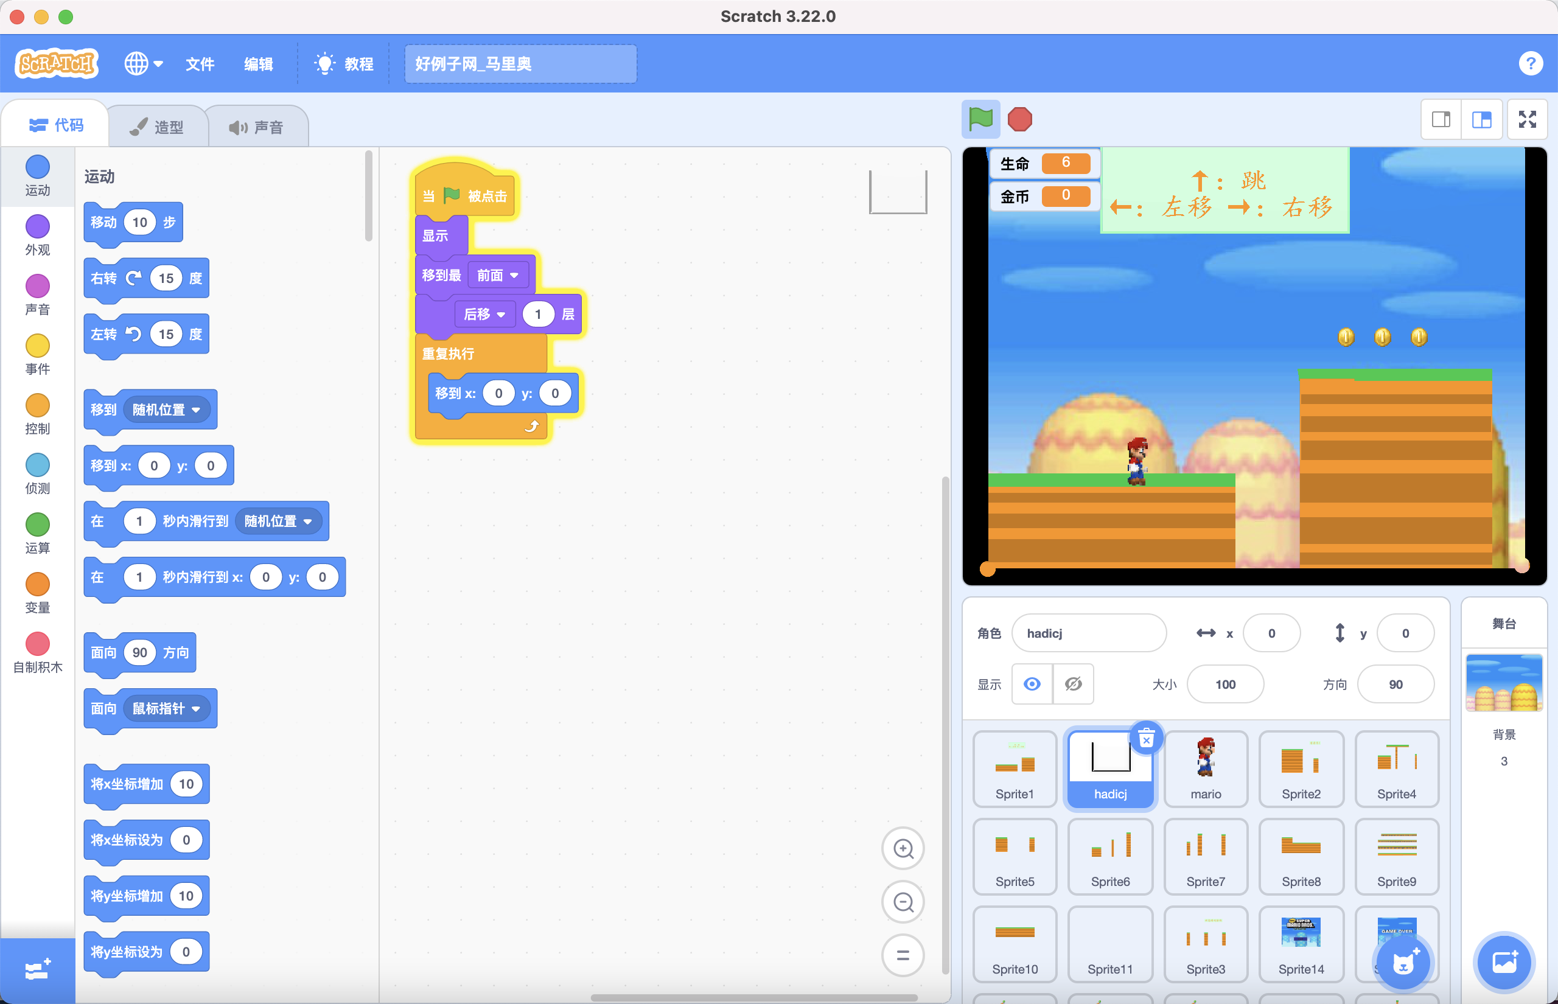Switch to the 代码 code tab
Image resolution: width=1558 pixels, height=1004 pixels.
click(57, 125)
